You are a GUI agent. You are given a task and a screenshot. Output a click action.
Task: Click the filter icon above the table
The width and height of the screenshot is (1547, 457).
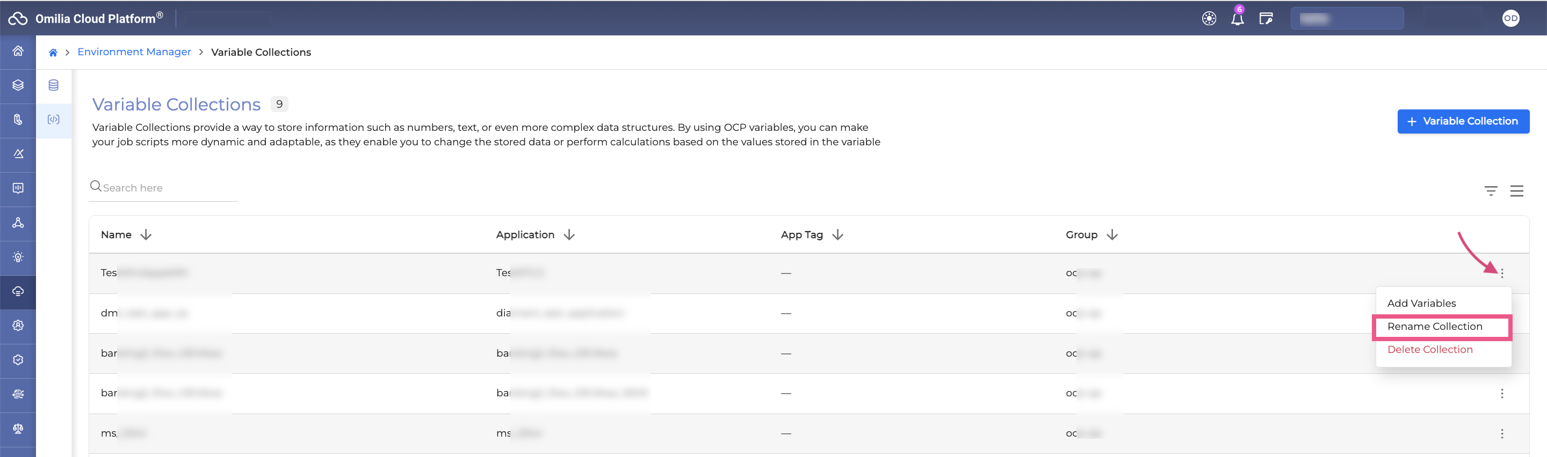coord(1491,191)
